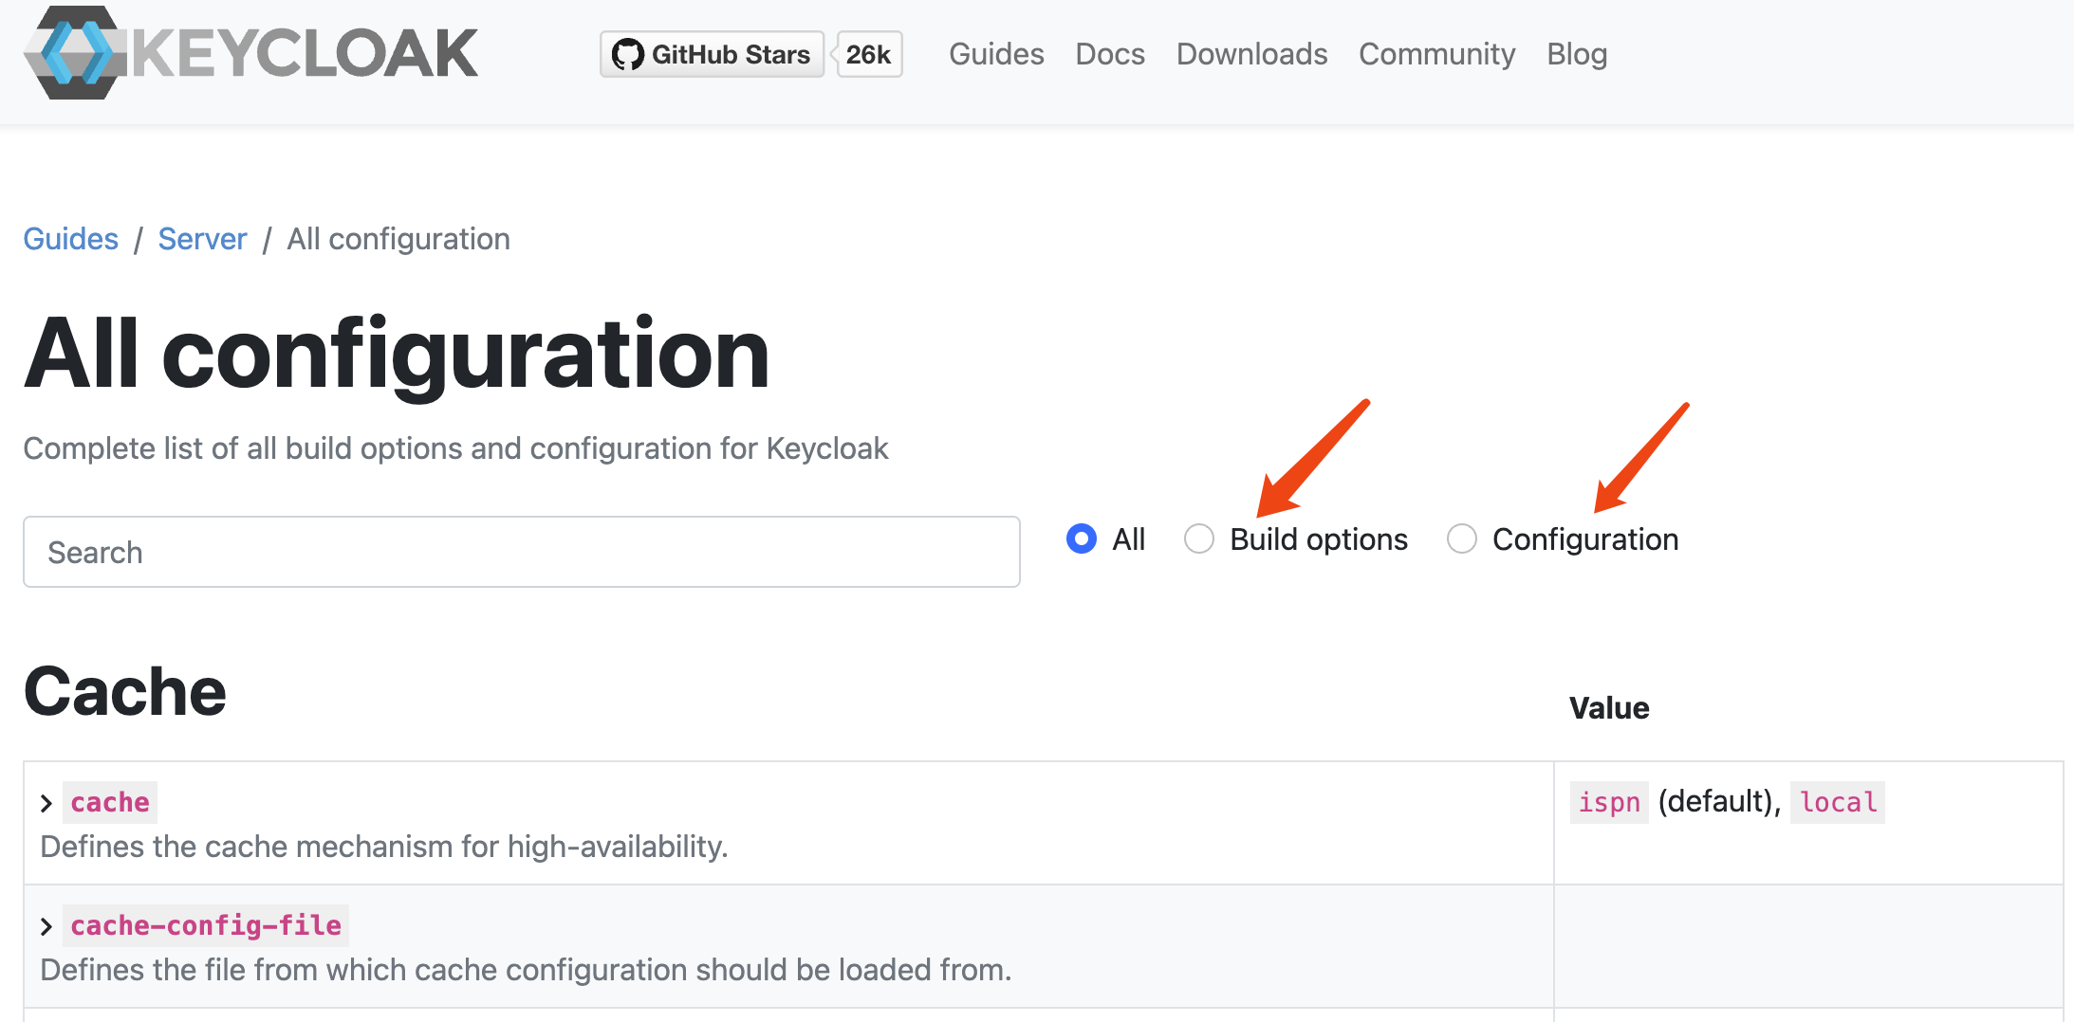Screen dimensions: 2074x1022
Task: Click the GitHub octocat icon
Action: [627, 55]
